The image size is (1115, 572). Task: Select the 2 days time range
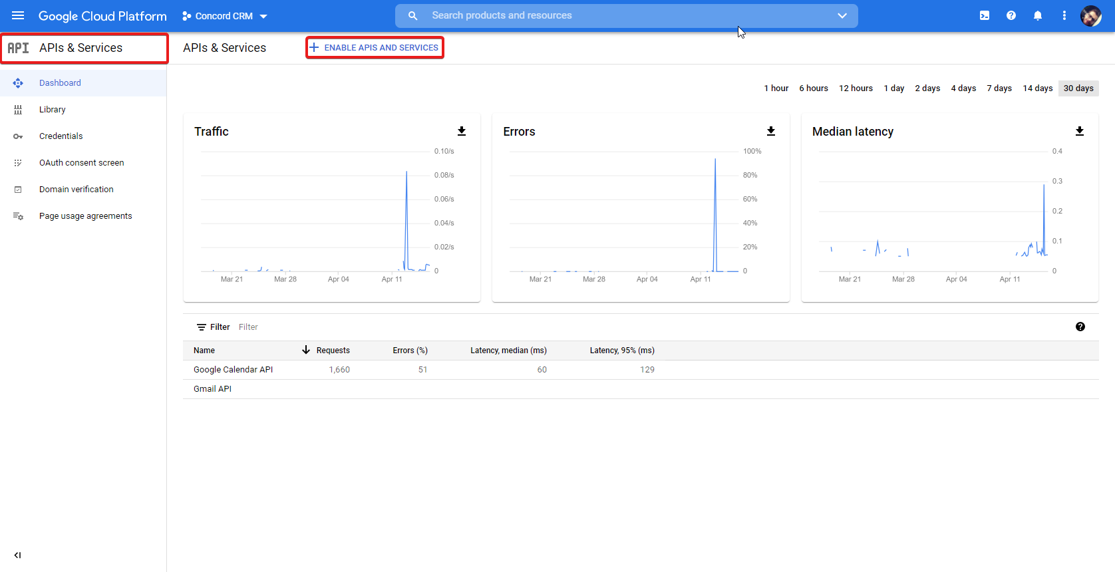[927, 88]
